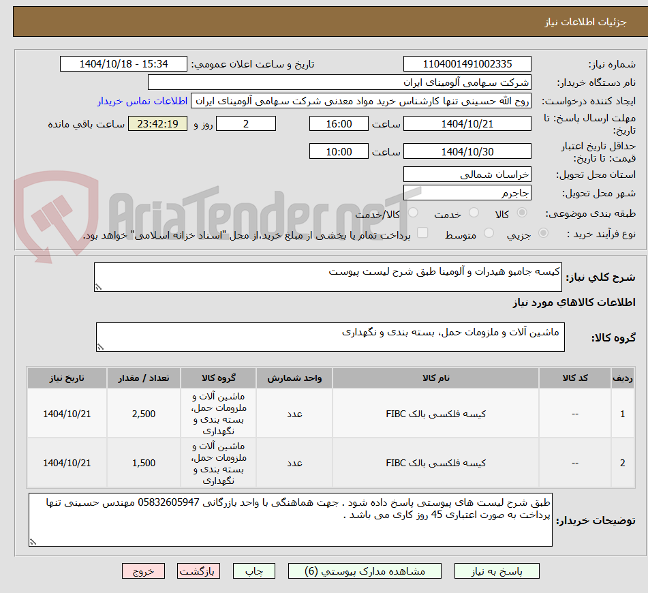648x593 pixels.
Task: Click the validity time 10:00 field
Action: click(x=339, y=151)
